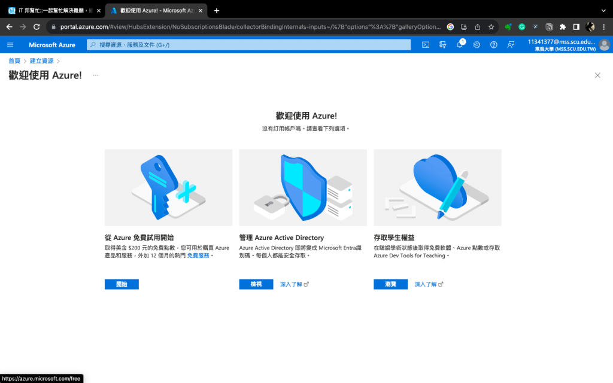Viewport: 613px width, 383px height.
Task: Open Cloud Shell from the top bar
Action: click(426, 45)
